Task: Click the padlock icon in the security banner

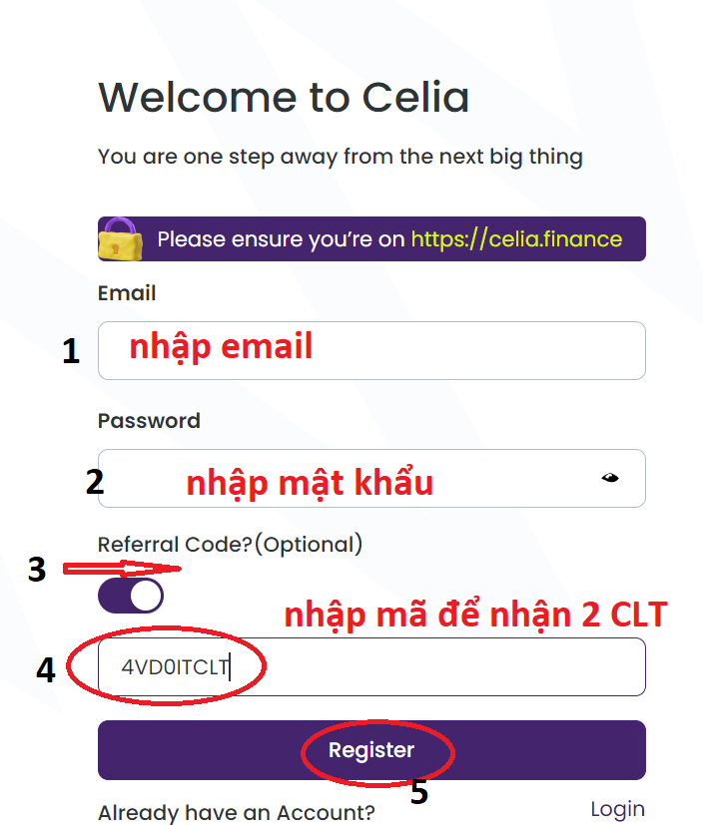Action: tap(120, 239)
